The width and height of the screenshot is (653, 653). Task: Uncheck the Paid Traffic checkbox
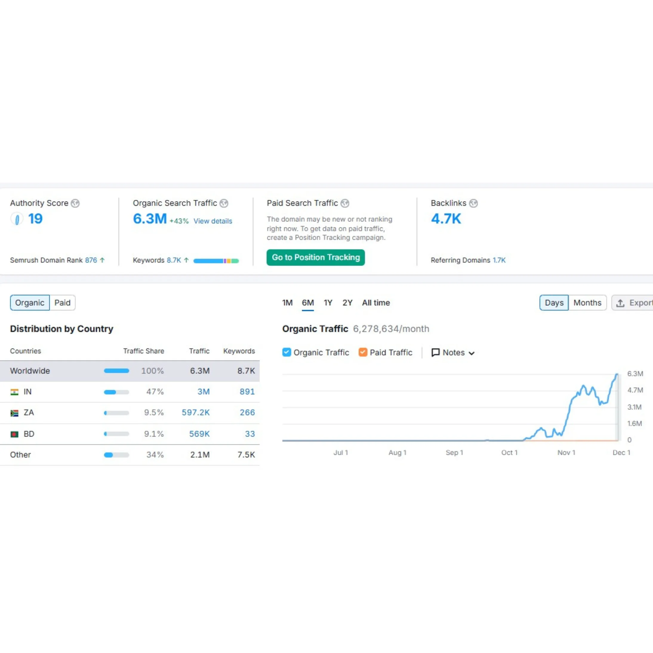pyautogui.click(x=363, y=352)
